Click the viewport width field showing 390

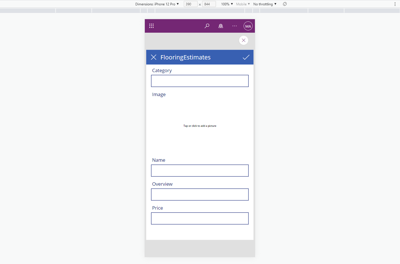(190, 4)
